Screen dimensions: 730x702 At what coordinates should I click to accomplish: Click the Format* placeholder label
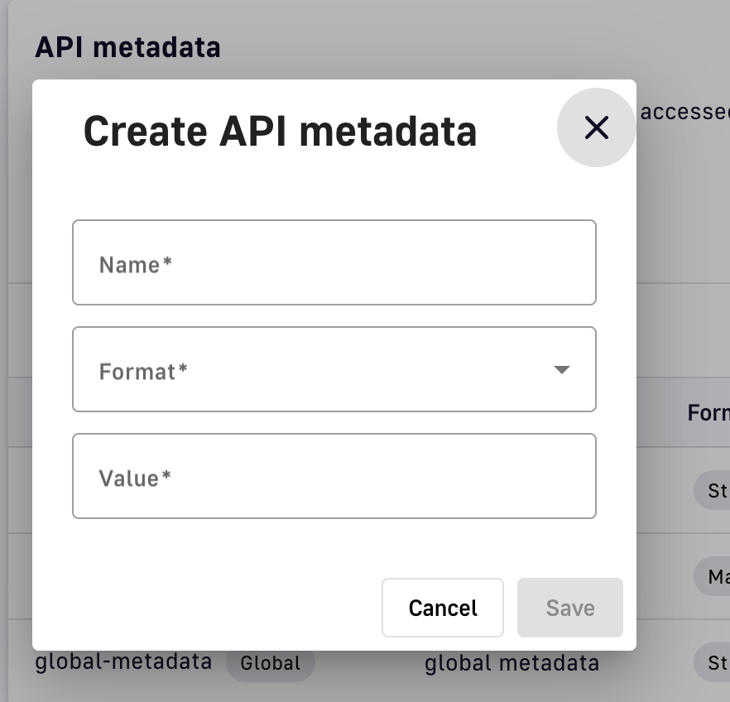coord(143,372)
